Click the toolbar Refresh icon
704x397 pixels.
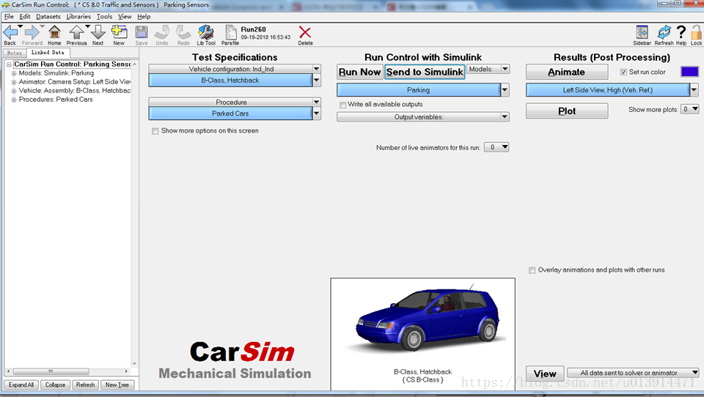664,32
